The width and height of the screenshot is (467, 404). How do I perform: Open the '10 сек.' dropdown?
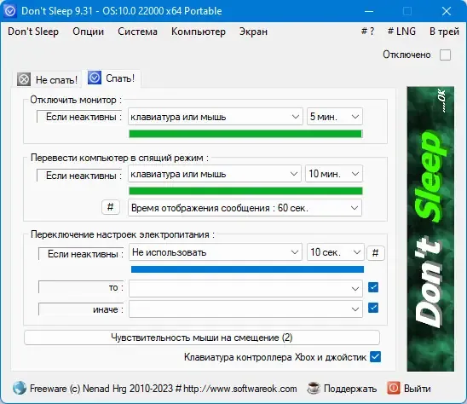point(336,252)
